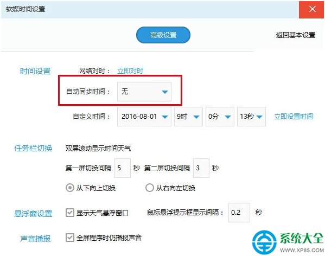Toggle 显示天气悬浮窗口 checkbox
The image size is (325, 256).
click(x=69, y=213)
